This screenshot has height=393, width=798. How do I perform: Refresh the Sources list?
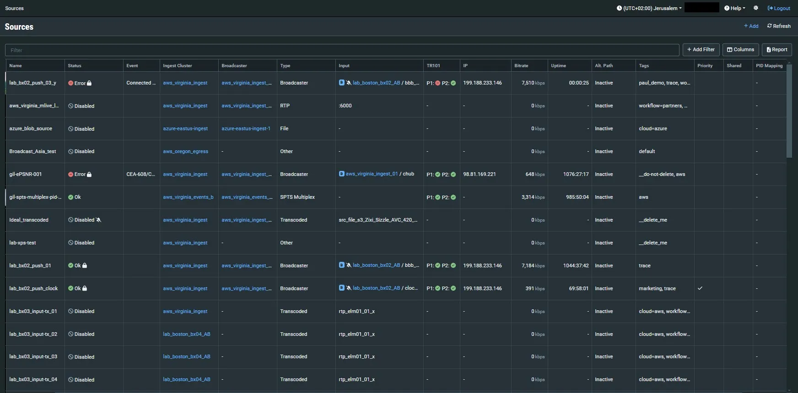(779, 26)
